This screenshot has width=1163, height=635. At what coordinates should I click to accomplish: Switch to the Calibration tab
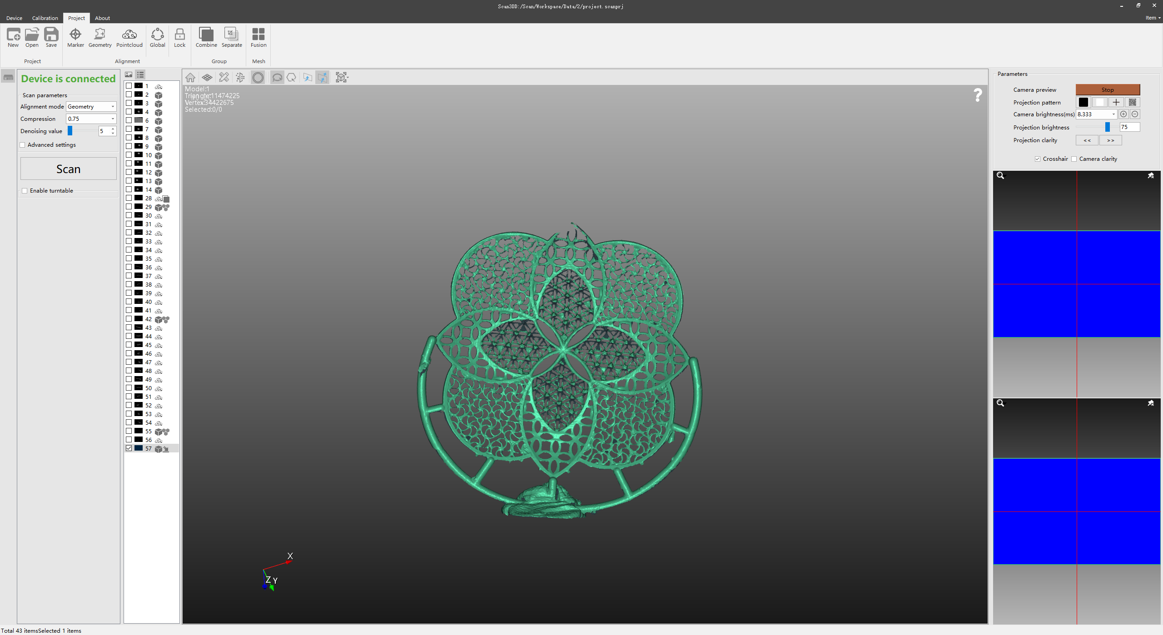pyautogui.click(x=45, y=18)
